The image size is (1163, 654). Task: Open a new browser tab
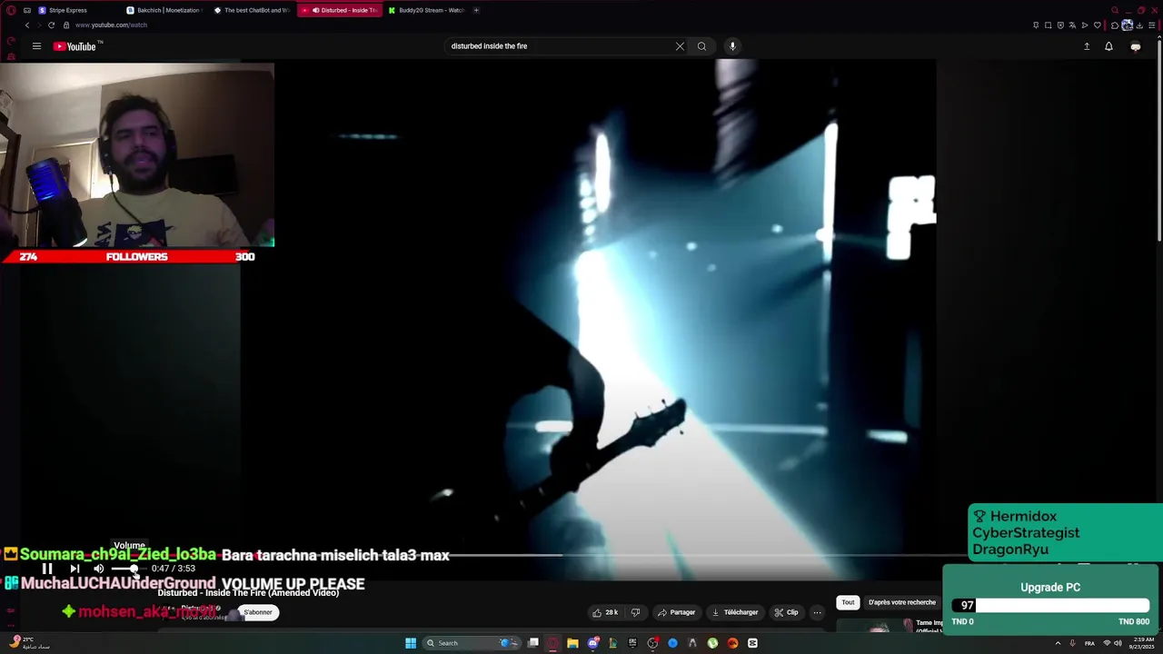(476, 10)
